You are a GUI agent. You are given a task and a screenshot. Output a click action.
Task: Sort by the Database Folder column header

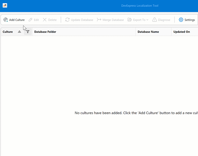[x=84, y=32]
